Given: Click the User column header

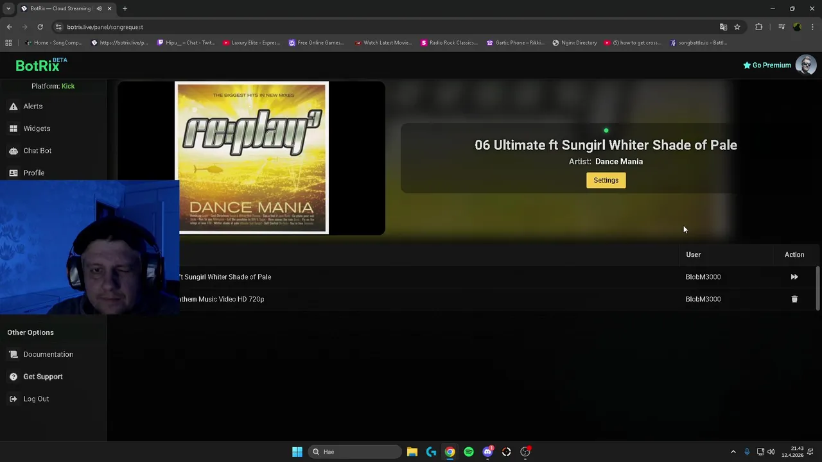Looking at the screenshot, I should (x=693, y=255).
